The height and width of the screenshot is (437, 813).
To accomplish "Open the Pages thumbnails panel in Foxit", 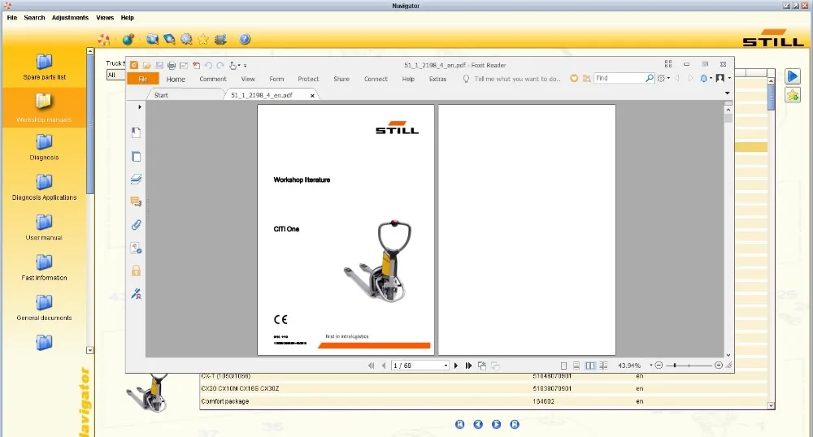I will tap(136, 157).
